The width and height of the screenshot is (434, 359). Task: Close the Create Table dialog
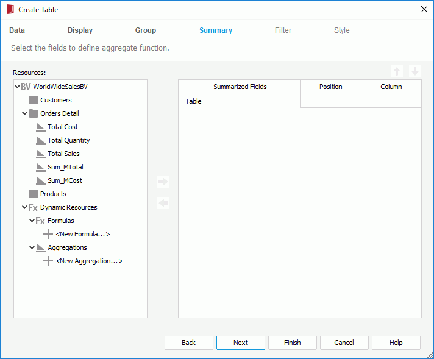(424, 9)
